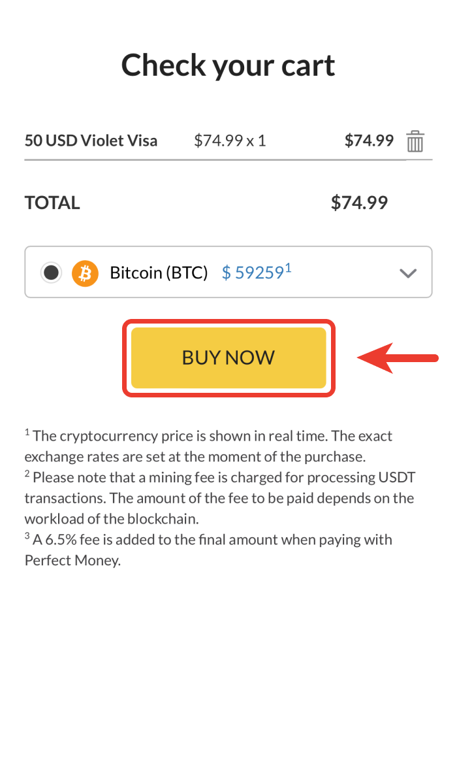Click the bold item subtotal beside the trash icon
Screen dimensions: 457x768
[x=369, y=141]
